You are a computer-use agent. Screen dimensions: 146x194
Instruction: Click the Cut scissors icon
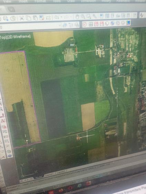pos(22,18)
